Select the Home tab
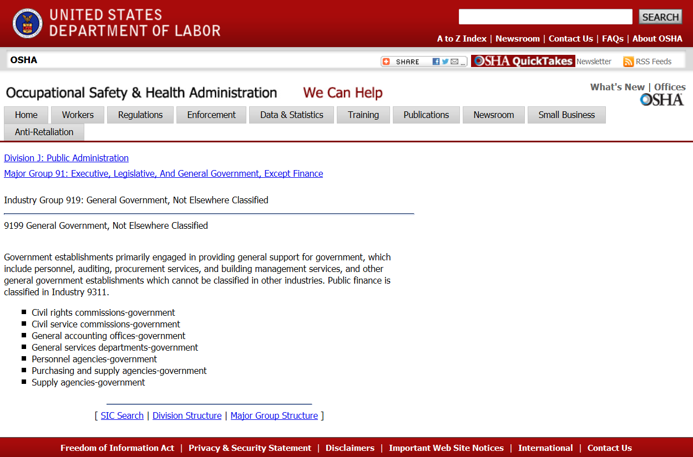This screenshot has width=693, height=457. (26, 115)
